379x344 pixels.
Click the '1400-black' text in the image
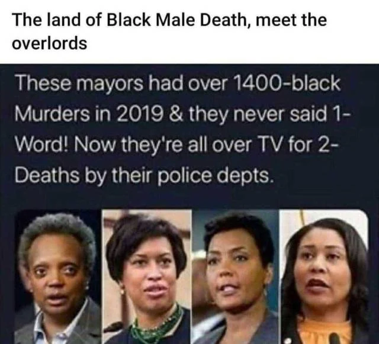pyautogui.click(x=287, y=83)
